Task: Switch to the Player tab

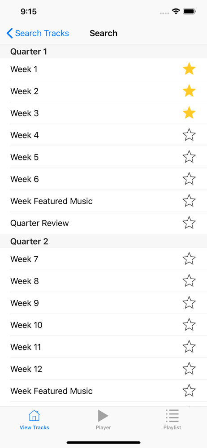Action: coord(103,420)
